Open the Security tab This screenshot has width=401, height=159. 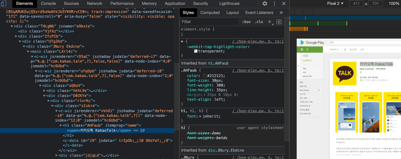(x=200, y=4)
